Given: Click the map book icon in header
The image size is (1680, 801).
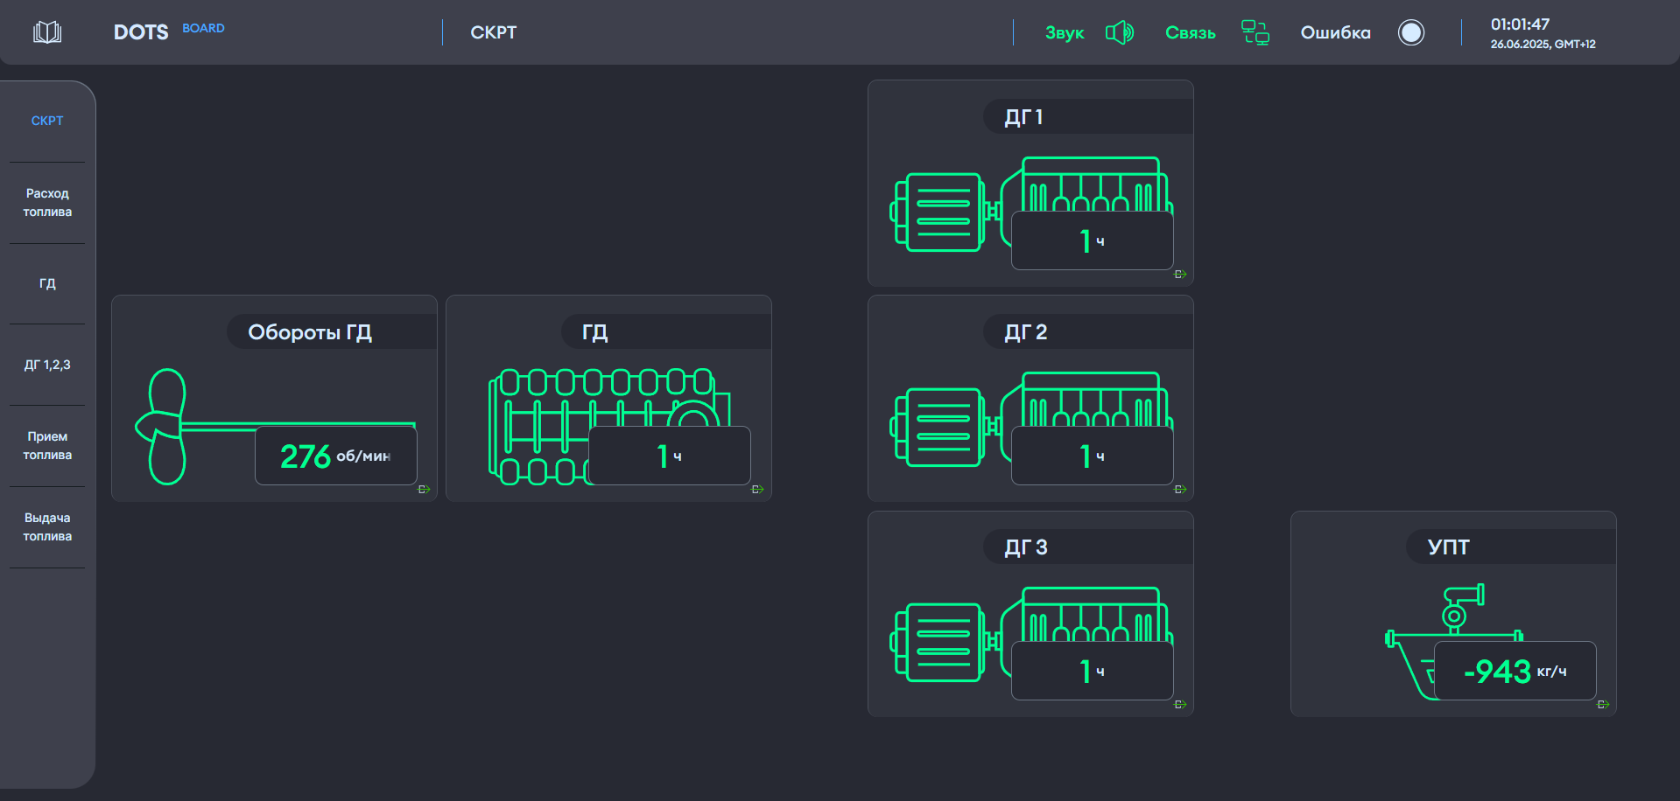Looking at the screenshot, I should (x=47, y=32).
